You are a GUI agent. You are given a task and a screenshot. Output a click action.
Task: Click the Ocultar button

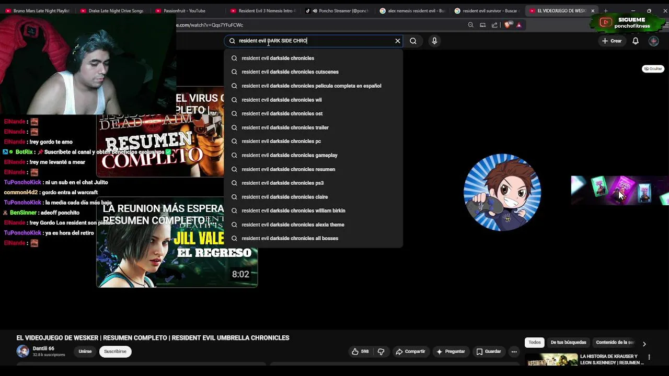click(653, 69)
